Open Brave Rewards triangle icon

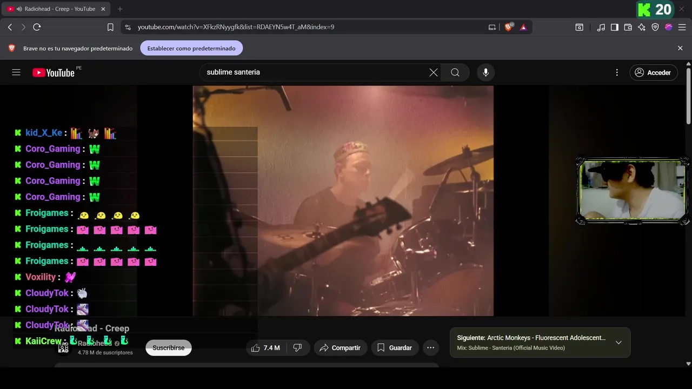click(523, 27)
